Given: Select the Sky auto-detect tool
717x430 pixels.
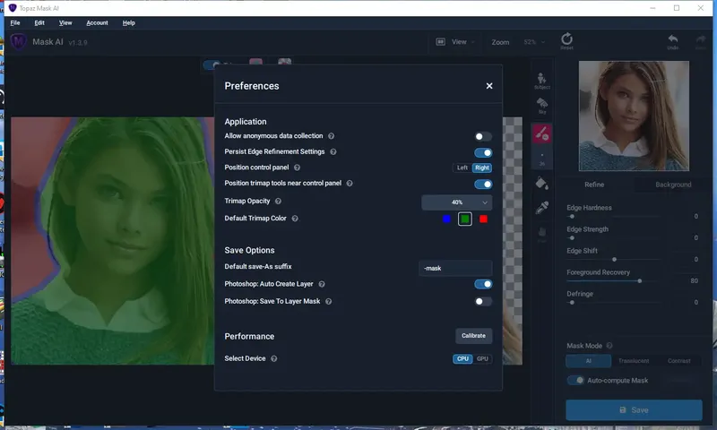Looking at the screenshot, I should pyautogui.click(x=542, y=106).
